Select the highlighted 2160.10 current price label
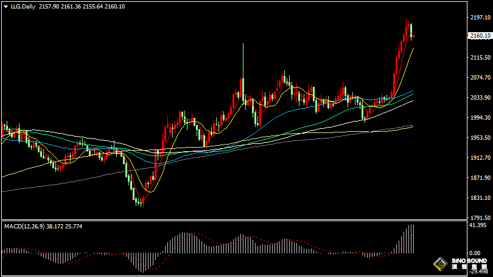The height and width of the screenshot is (277, 493). (480, 36)
